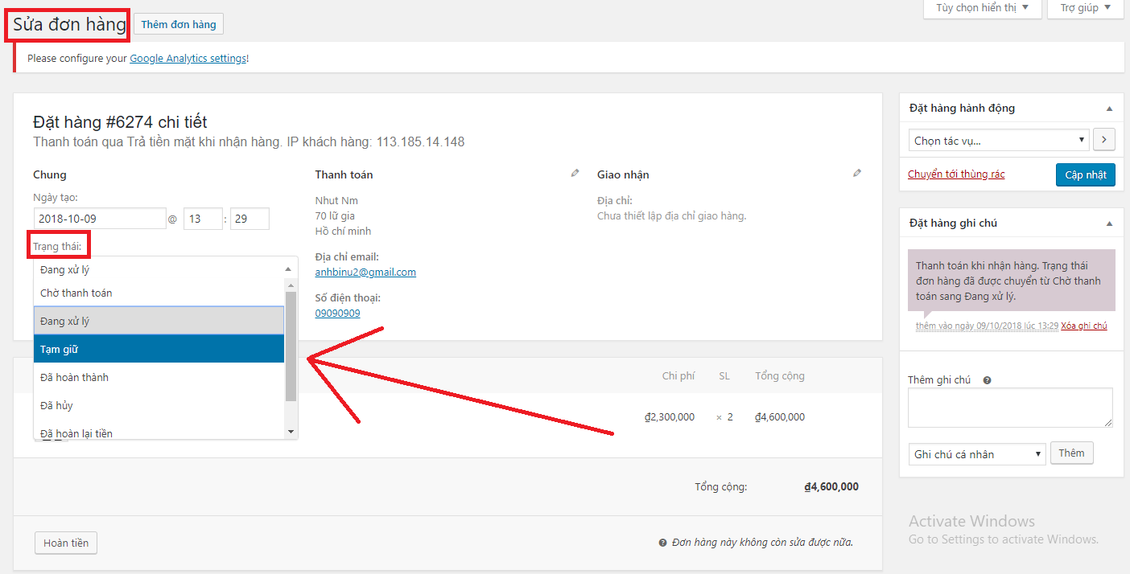Expand the Tùy chọn hiển thị screen options

point(983,8)
